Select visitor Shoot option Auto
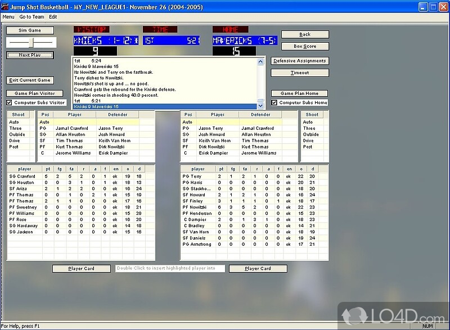 coord(14,122)
